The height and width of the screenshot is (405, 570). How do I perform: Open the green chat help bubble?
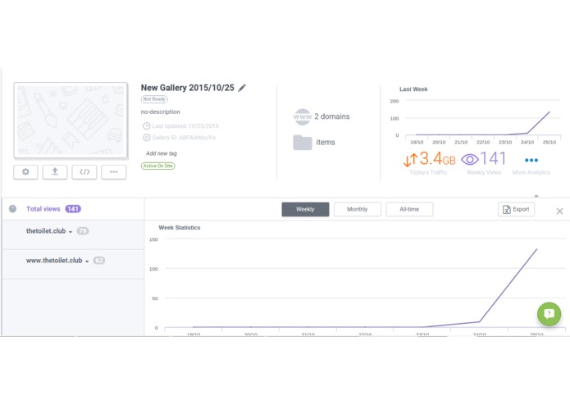click(549, 314)
